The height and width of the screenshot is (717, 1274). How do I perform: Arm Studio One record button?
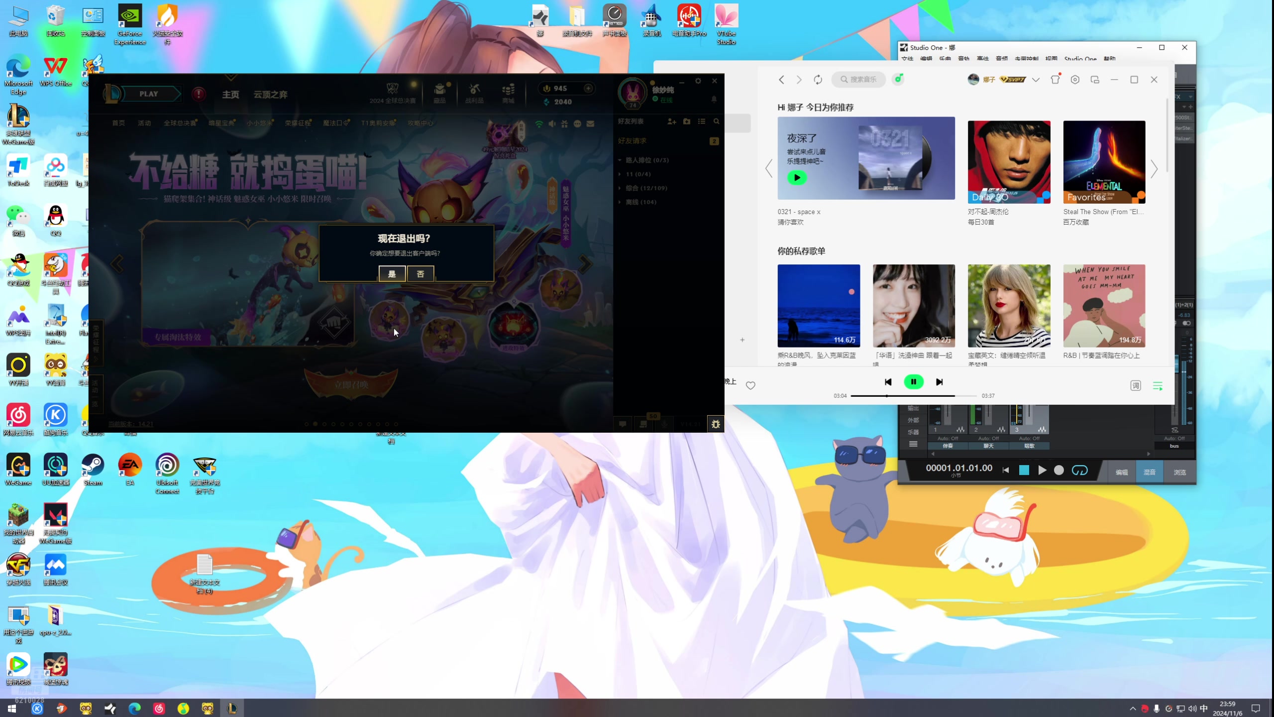coord(1059,471)
